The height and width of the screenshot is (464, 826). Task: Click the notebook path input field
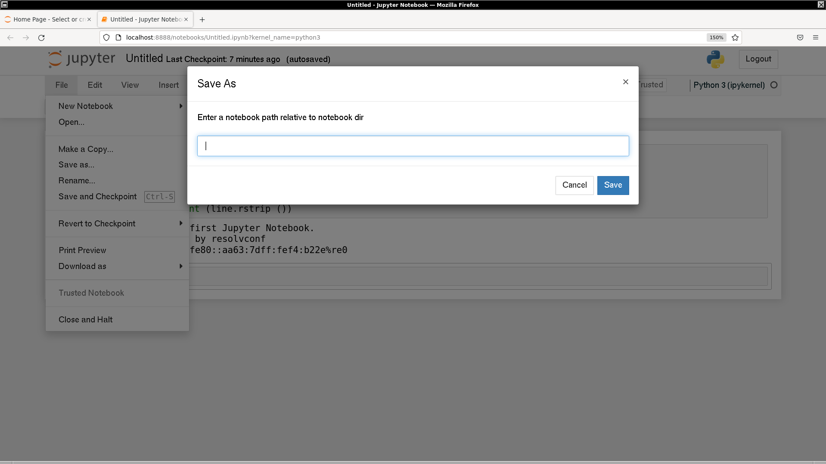[413, 146]
